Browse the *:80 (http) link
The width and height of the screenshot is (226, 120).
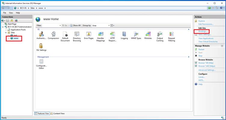tap(206, 63)
